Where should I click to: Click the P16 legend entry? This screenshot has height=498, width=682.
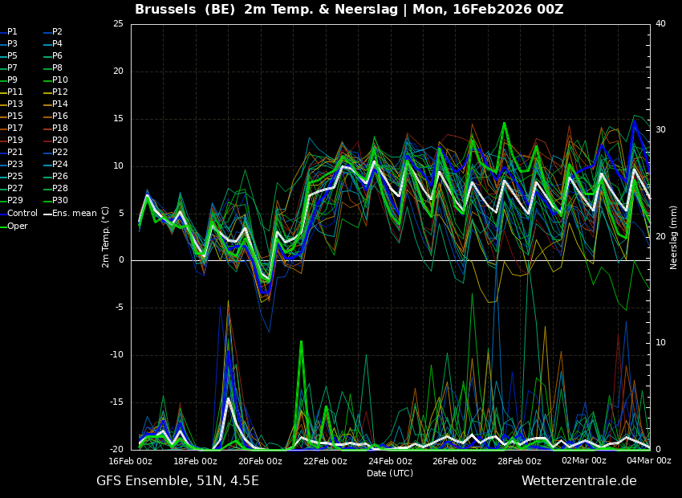click(56, 116)
